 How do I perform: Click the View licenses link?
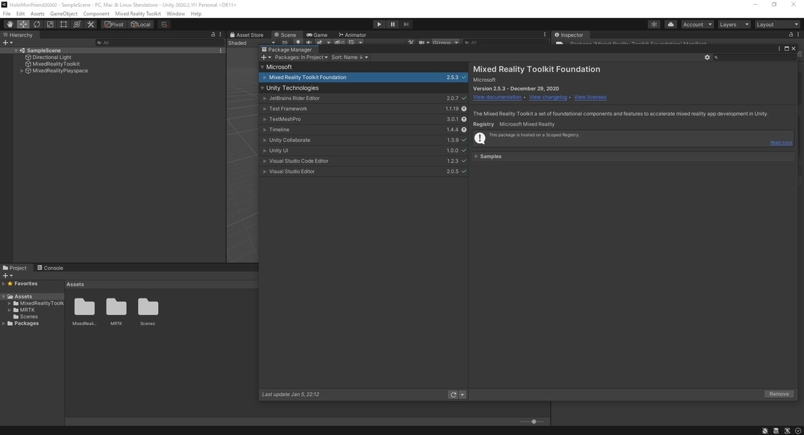click(590, 97)
